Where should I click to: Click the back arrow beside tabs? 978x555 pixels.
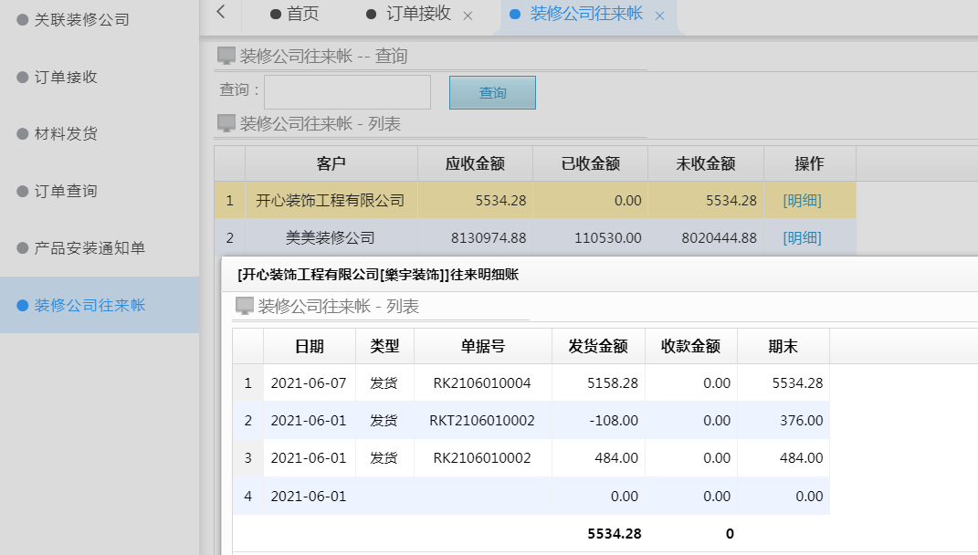click(221, 13)
